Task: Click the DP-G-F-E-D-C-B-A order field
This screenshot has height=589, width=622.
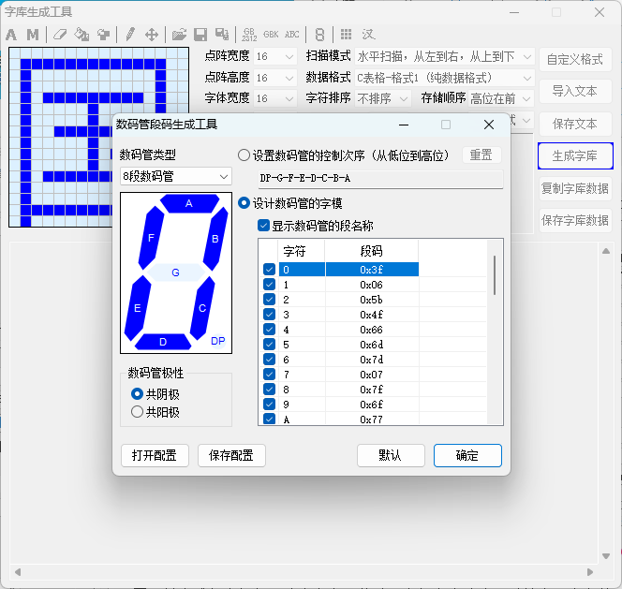Action: (381, 179)
